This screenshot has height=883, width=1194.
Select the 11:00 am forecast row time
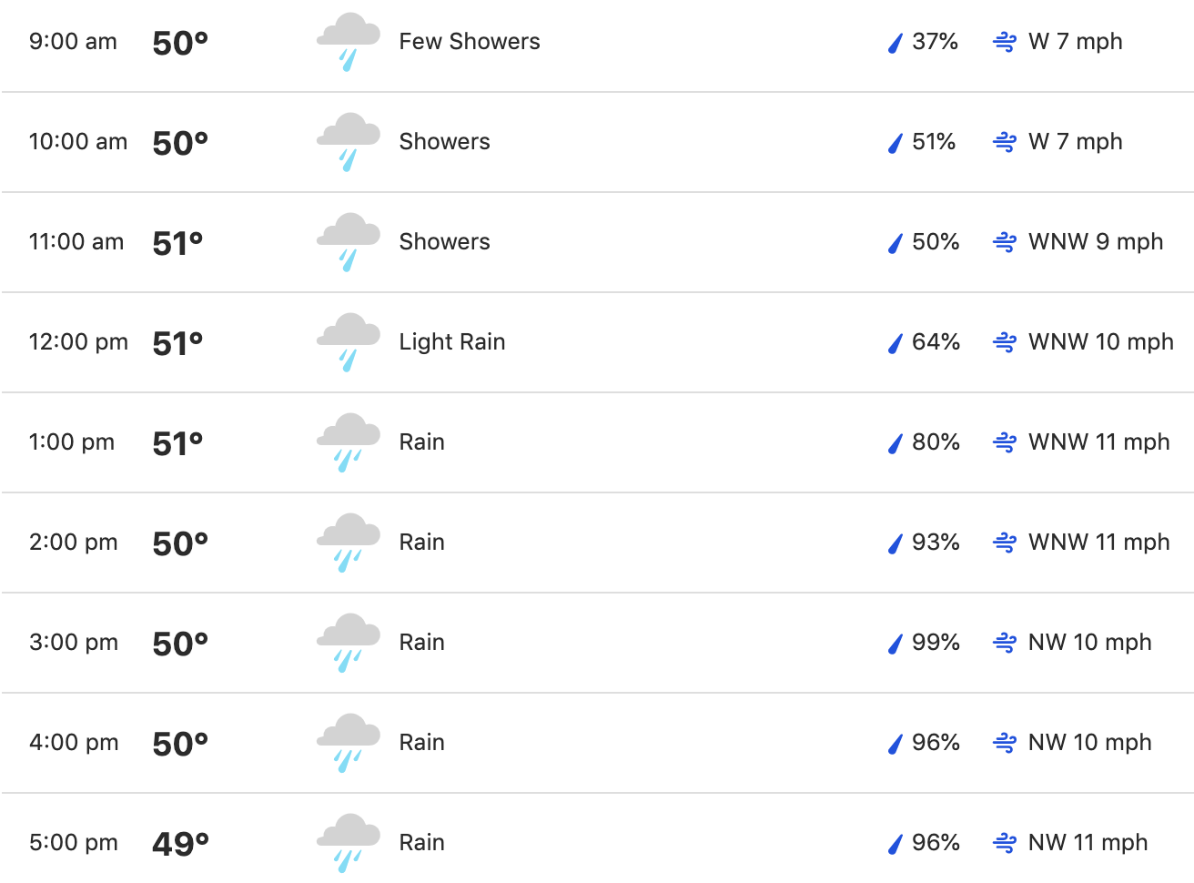[x=76, y=242]
